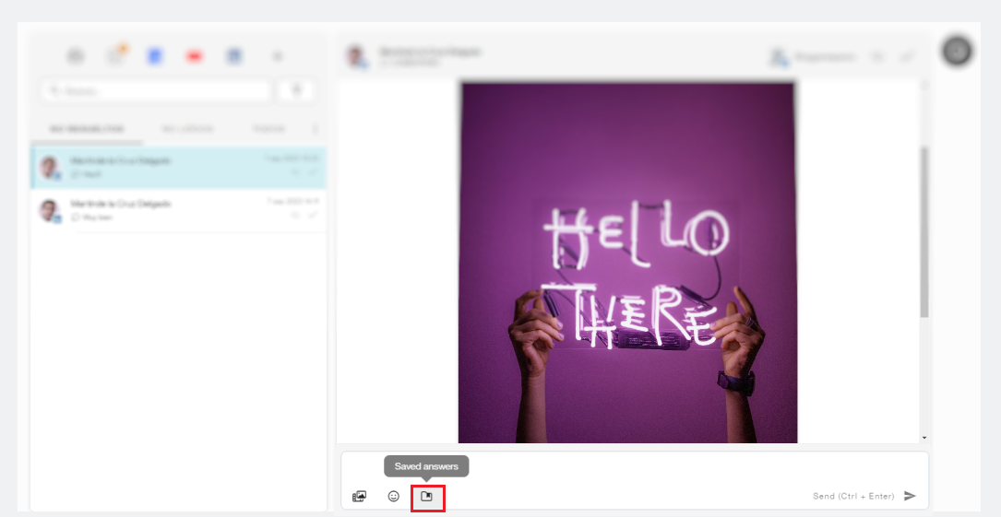
Task: Click the icon with orange notification badge
Action: coord(115,55)
